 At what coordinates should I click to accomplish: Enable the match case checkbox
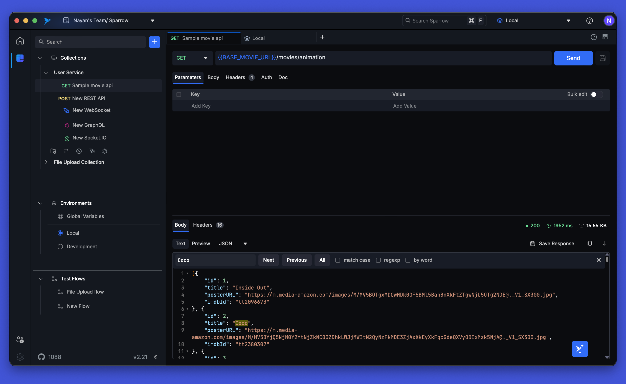(338, 260)
